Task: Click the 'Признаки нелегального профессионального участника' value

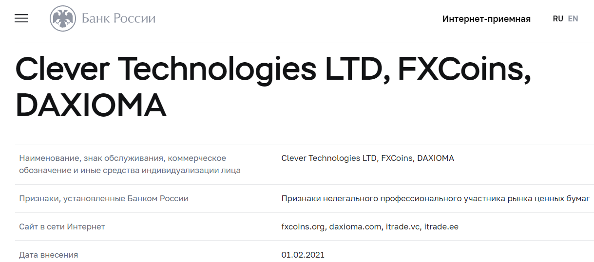Action: pos(436,198)
